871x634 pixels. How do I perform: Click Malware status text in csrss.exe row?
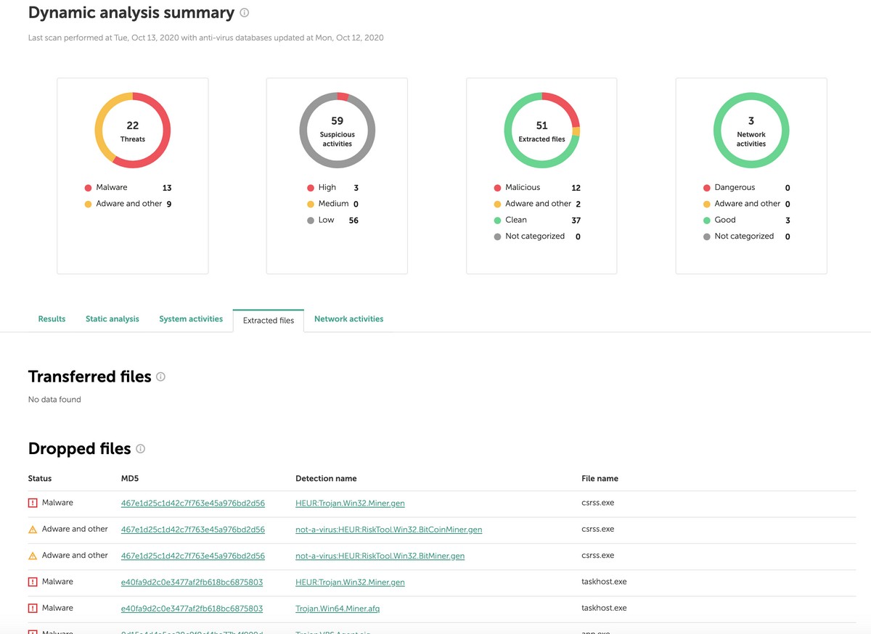click(57, 503)
